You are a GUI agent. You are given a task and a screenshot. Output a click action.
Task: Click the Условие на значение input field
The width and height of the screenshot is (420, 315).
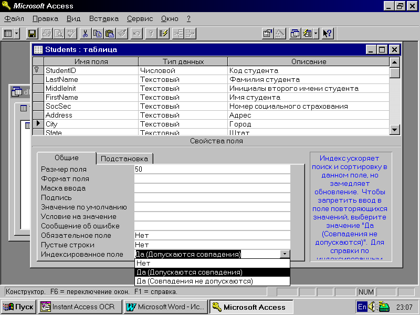(x=212, y=216)
